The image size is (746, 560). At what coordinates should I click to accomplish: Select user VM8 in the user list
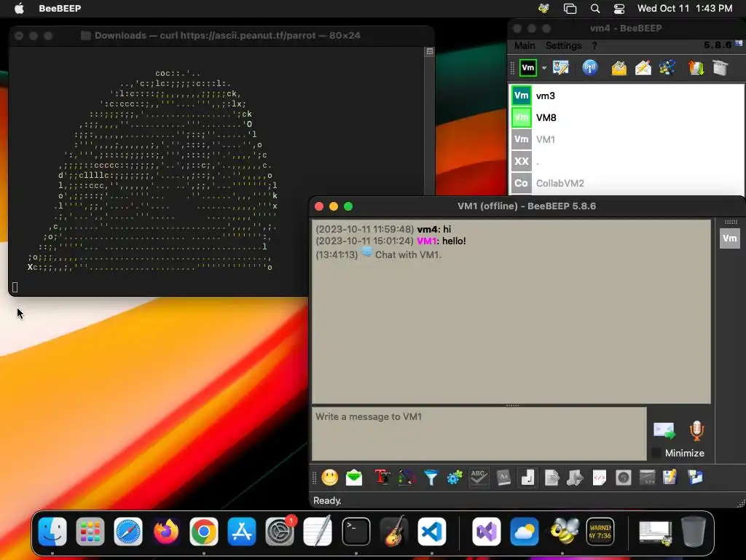tap(627, 117)
